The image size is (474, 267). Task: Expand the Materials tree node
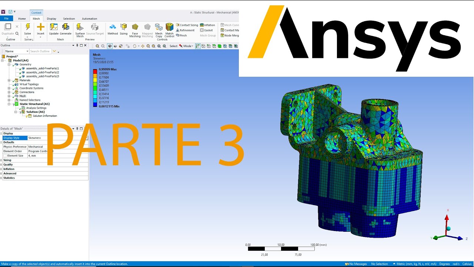pyautogui.click(x=9, y=80)
